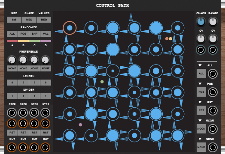Click the STEP input jack for sequence B

point(23,113)
